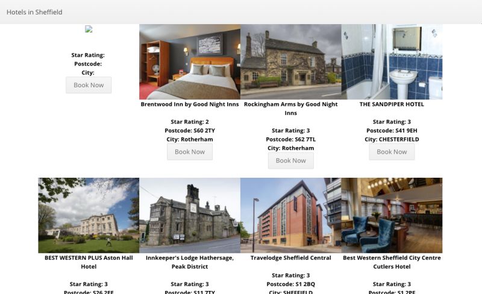The width and height of the screenshot is (482, 294).
Task: Click the Rockingham Arms by Good Night Inns title
Action: 291,108
